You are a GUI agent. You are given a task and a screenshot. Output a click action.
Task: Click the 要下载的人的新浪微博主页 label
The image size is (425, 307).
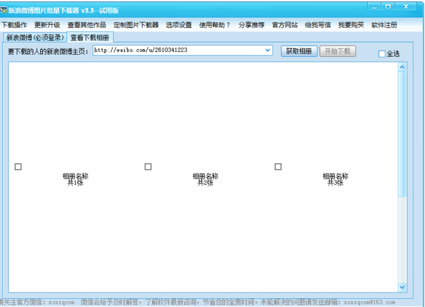pyautogui.click(x=48, y=51)
